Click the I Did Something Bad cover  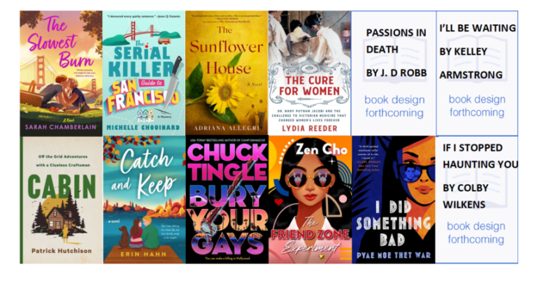click(x=394, y=200)
